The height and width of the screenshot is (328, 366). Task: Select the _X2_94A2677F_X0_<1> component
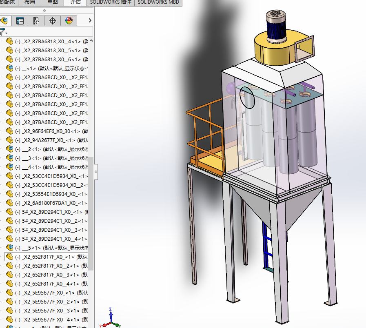pyautogui.click(x=47, y=140)
